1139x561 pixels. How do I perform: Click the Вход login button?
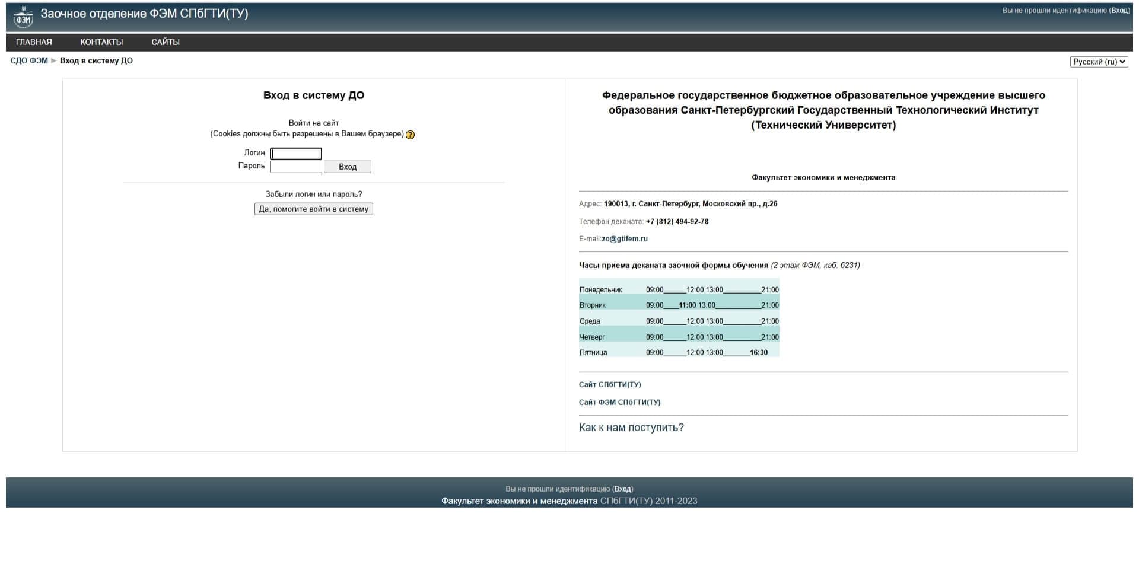point(348,167)
